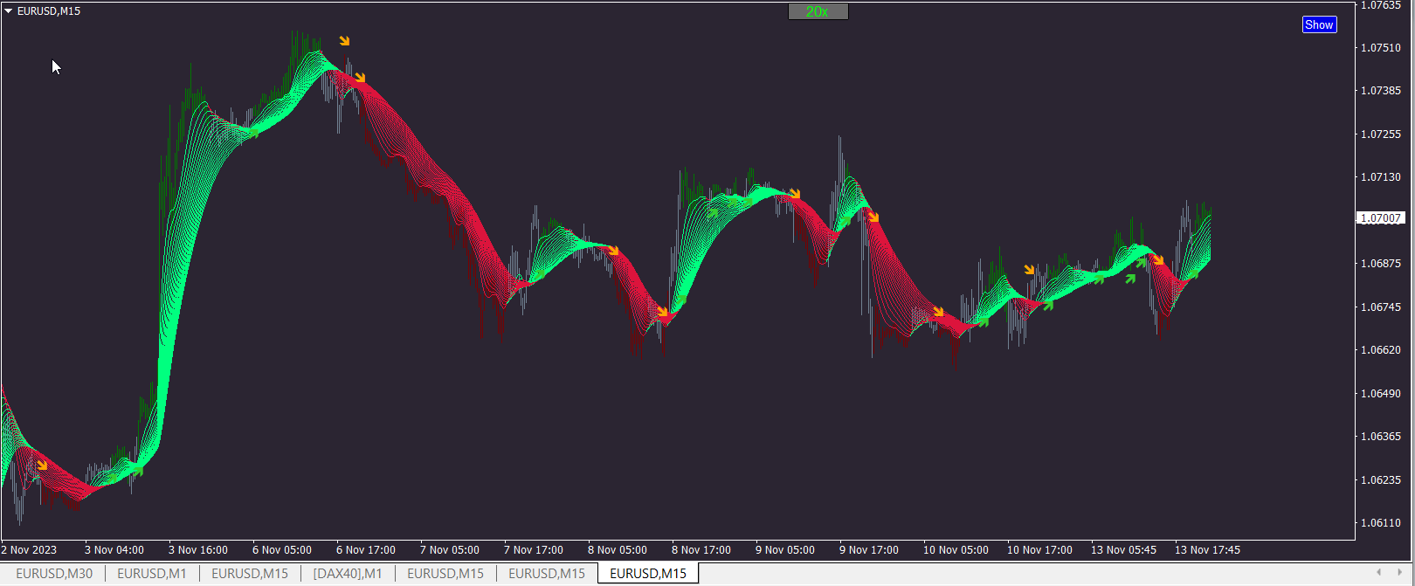Click the 1.07635 price scale value
1415x586 pixels.
click(x=1381, y=5)
